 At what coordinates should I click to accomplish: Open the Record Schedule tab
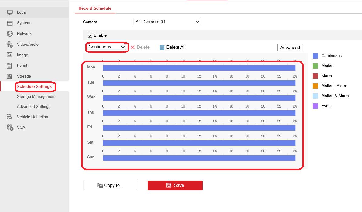click(95, 8)
